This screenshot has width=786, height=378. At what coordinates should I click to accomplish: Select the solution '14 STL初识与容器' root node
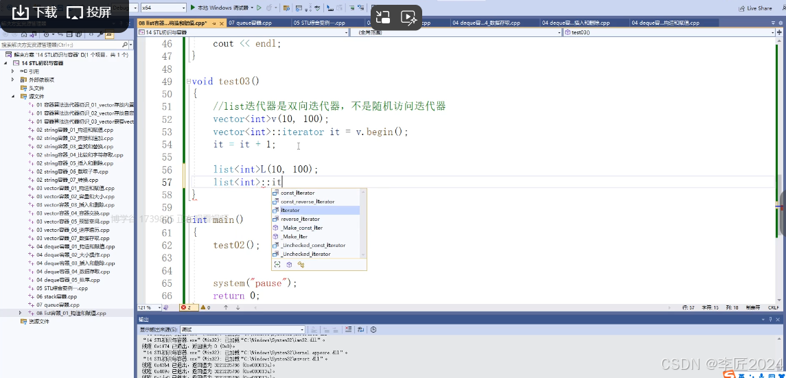pyautogui.click(x=67, y=55)
